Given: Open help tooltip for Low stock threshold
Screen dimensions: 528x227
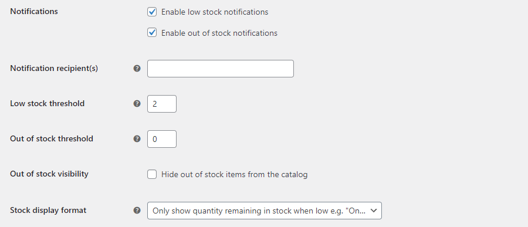Looking at the screenshot, I should coord(137,103).
